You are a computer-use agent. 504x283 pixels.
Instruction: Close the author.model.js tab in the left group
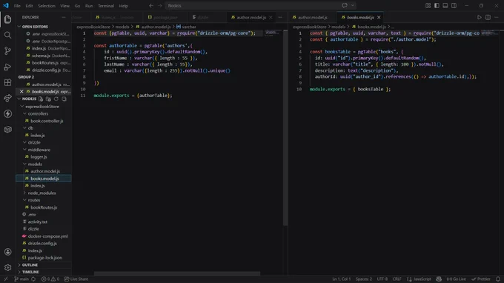(271, 17)
